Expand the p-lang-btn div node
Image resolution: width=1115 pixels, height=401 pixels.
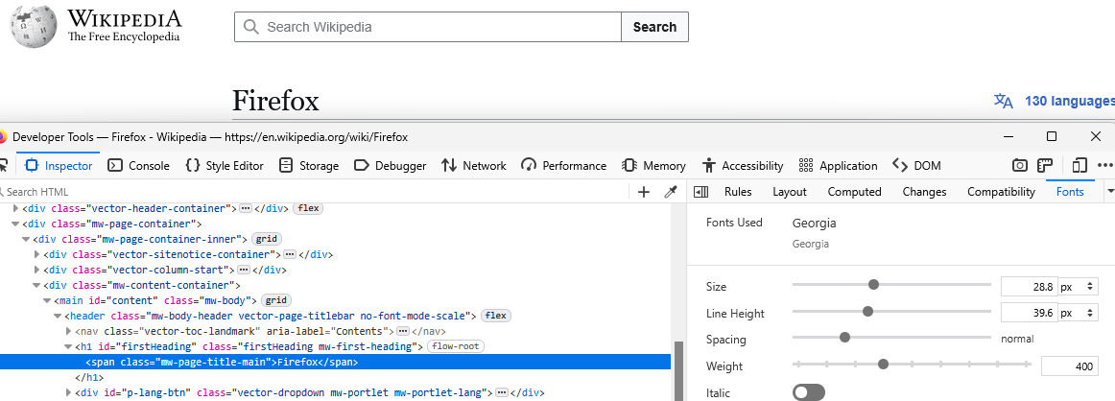click(69, 392)
